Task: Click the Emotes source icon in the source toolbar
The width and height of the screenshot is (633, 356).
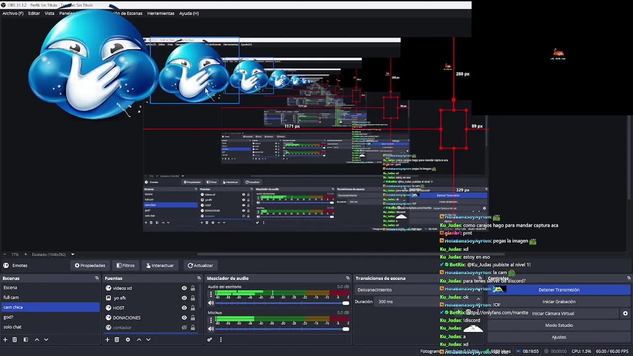Action: coord(6,266)
